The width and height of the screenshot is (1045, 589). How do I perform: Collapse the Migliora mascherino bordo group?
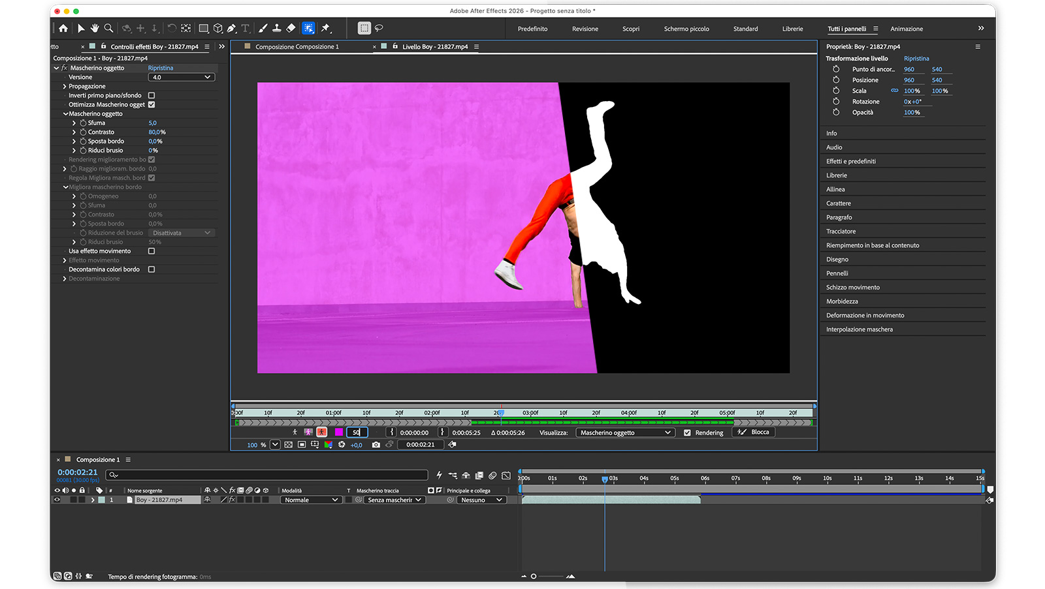65,187
